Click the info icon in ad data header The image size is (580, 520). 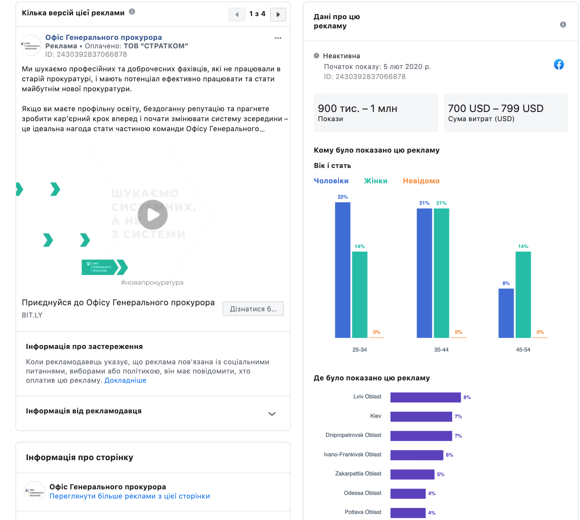[563, 25]
